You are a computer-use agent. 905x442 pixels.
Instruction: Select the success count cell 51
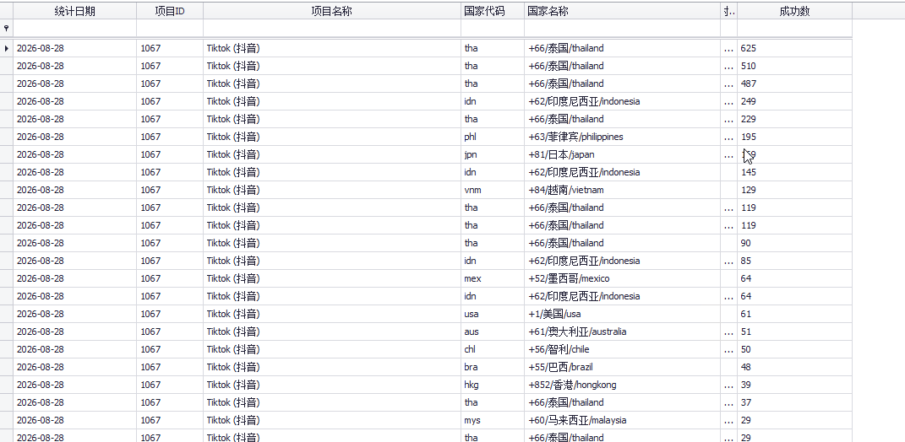795,332
